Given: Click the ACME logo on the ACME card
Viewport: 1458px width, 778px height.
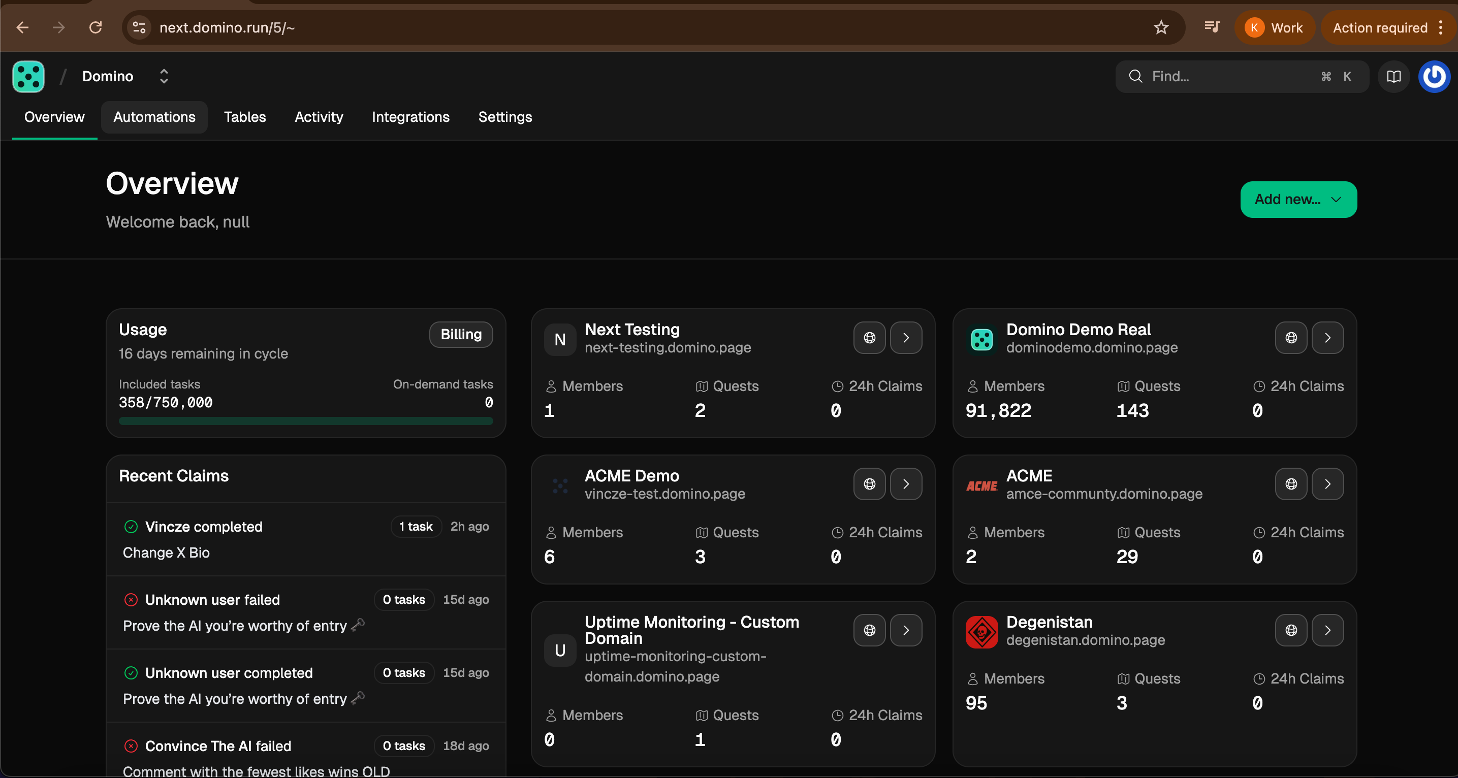Looking at the screenshot, I should (981, 485).
